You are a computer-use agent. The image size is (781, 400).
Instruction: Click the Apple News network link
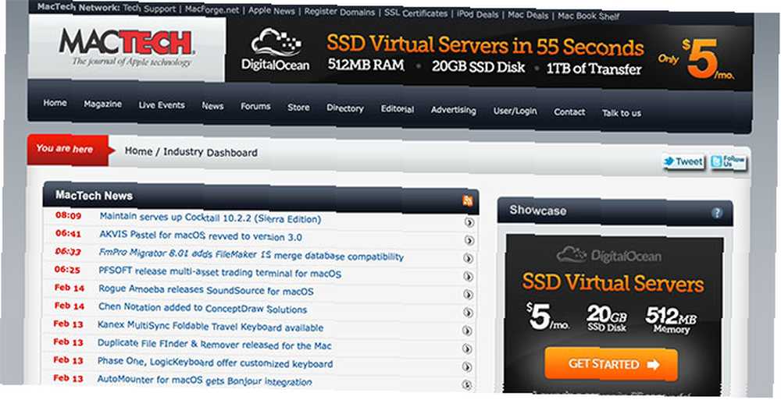click(x=272, y=10)
